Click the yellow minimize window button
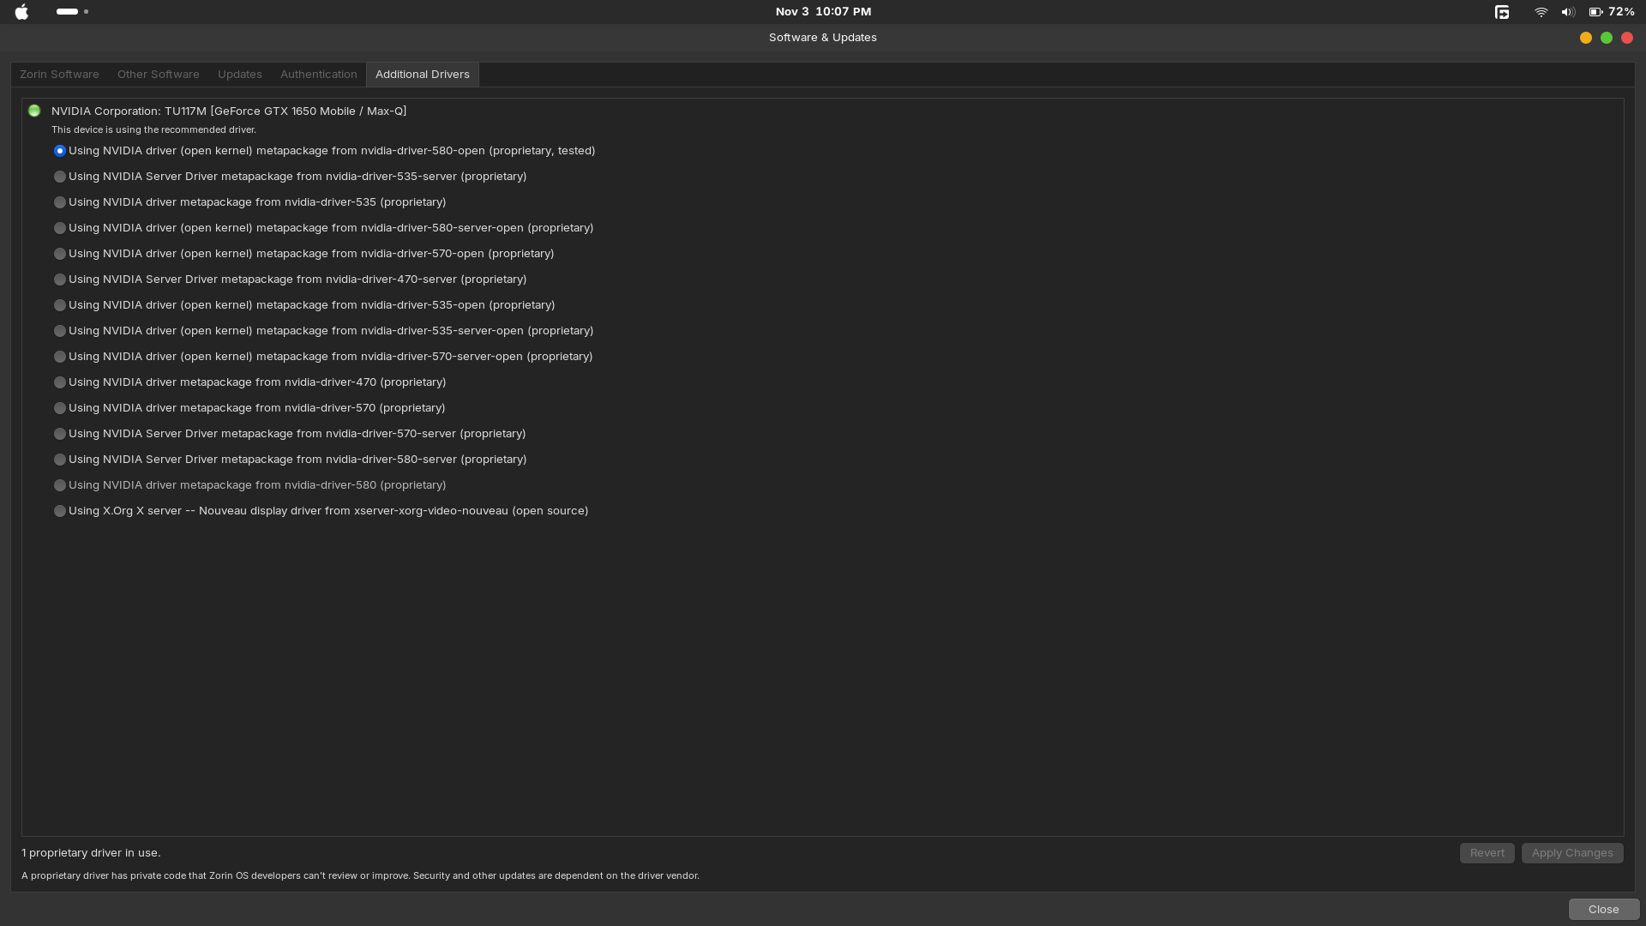Viewport: 1646px width, 926px height. click(1585, 38)
